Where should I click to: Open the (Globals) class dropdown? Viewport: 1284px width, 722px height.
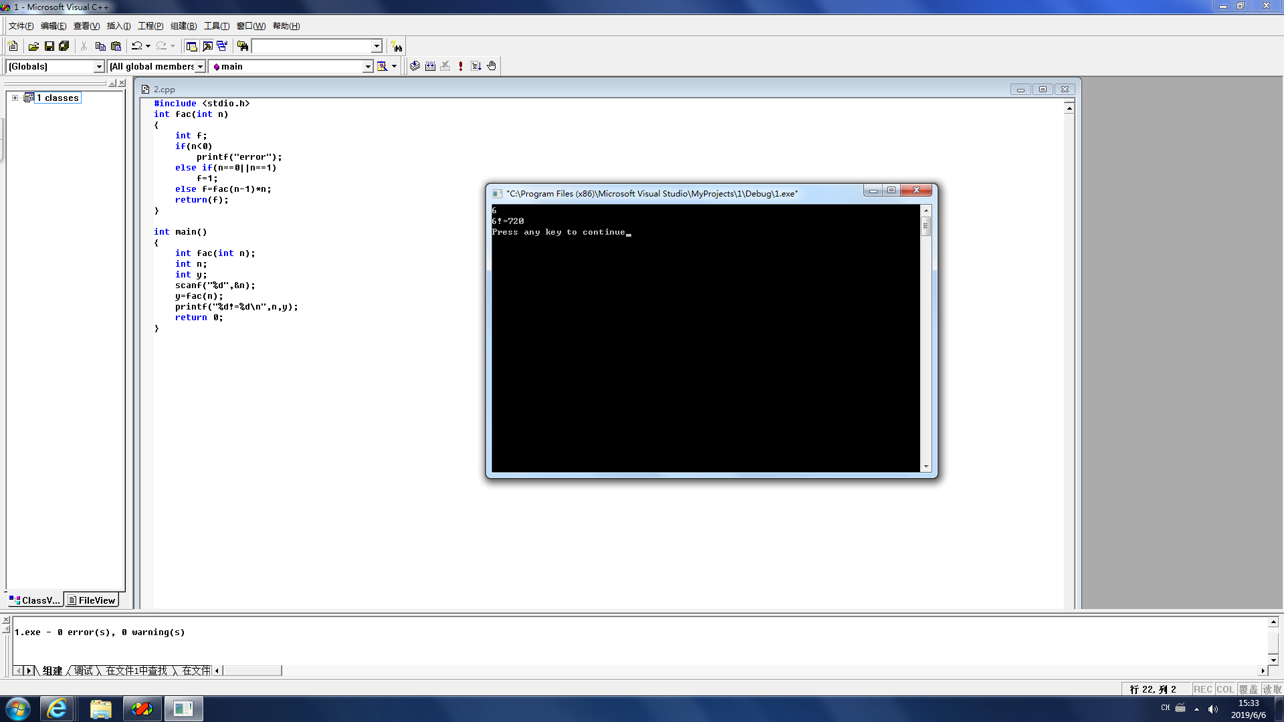coord(99,66)
